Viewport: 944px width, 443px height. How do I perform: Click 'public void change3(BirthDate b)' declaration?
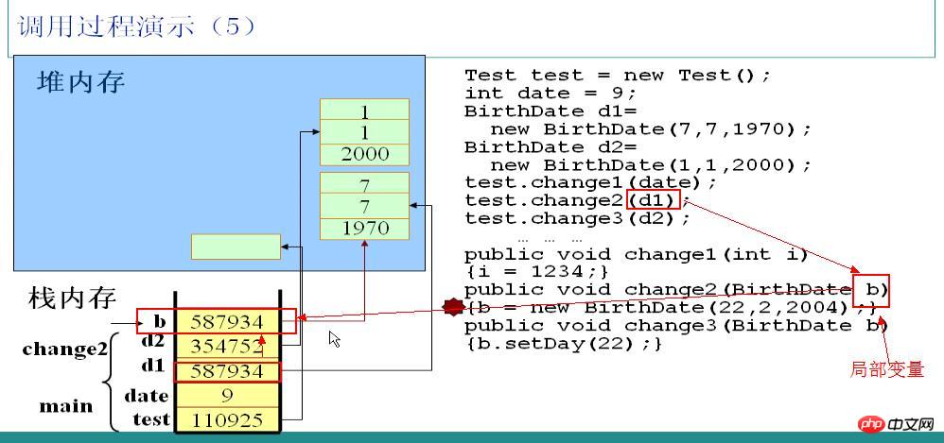[x=676, y=326]
